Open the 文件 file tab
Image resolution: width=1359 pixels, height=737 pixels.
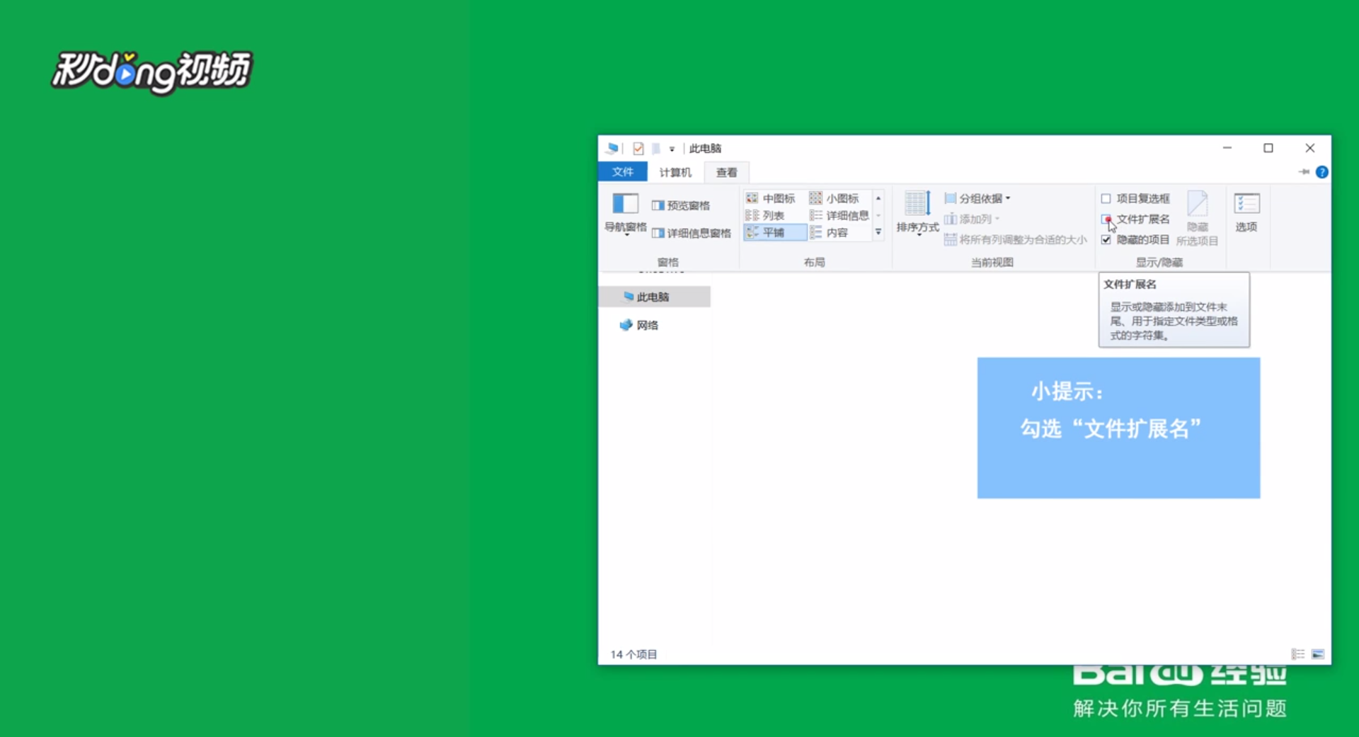(x=623, y=172)
